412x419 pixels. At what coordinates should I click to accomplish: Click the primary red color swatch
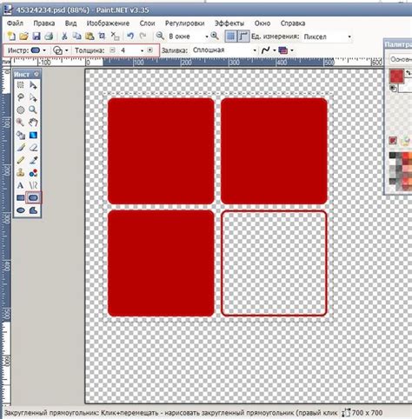coord(396,76)
